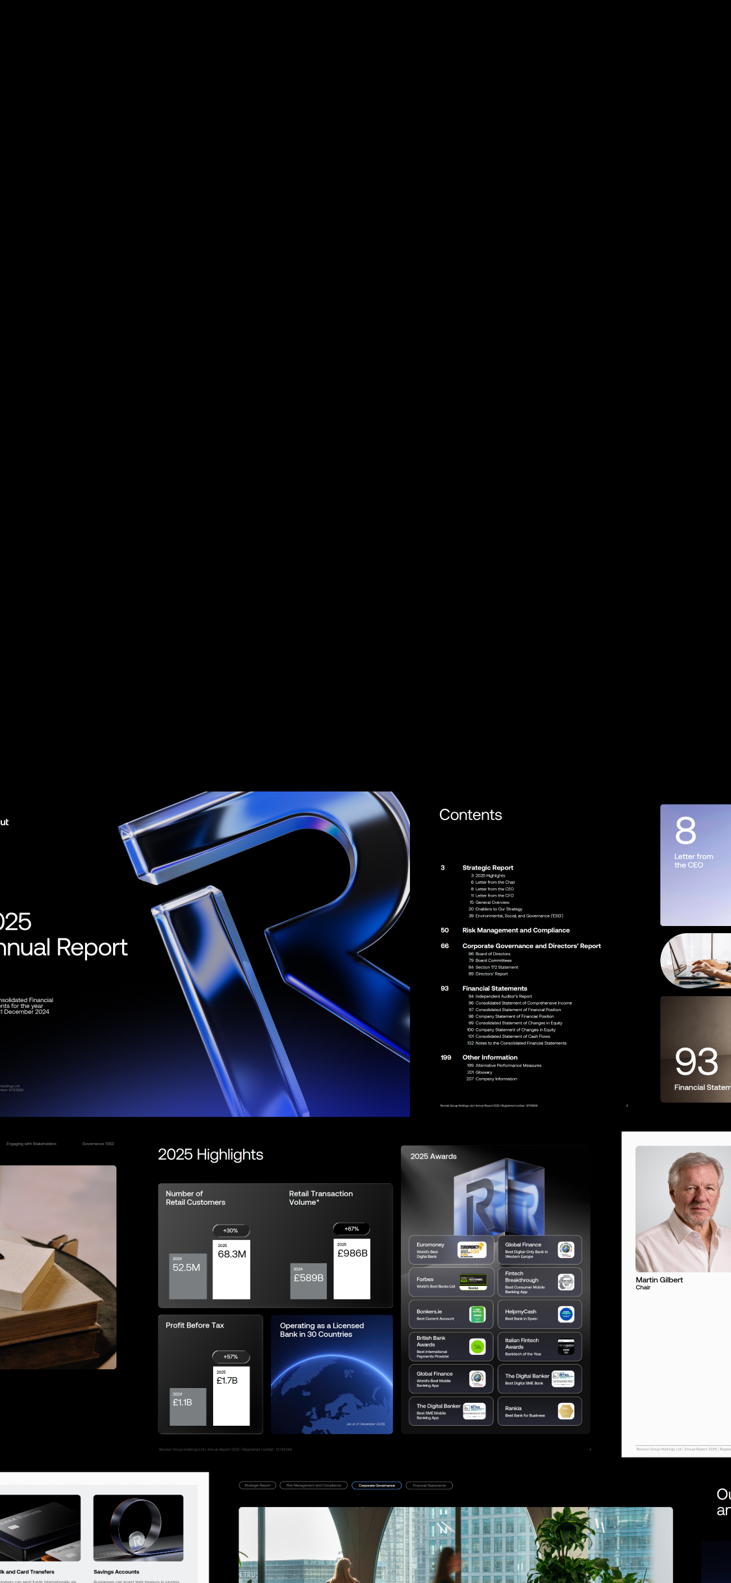This screenshot has width=731, height=1583.
Task: Click the Euromoney award logo badge
Action: coord(471,1250)
